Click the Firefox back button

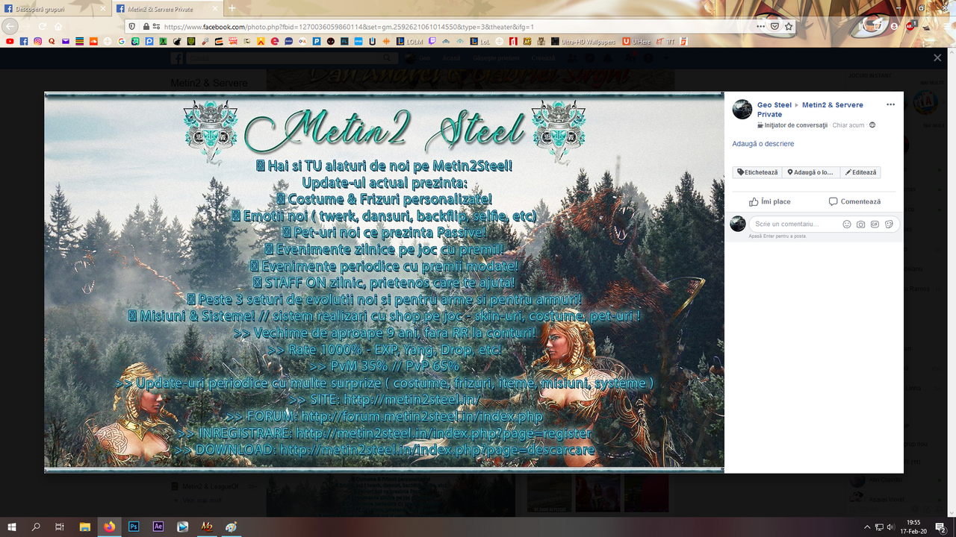pyautogui.click(x=10, y=26)
